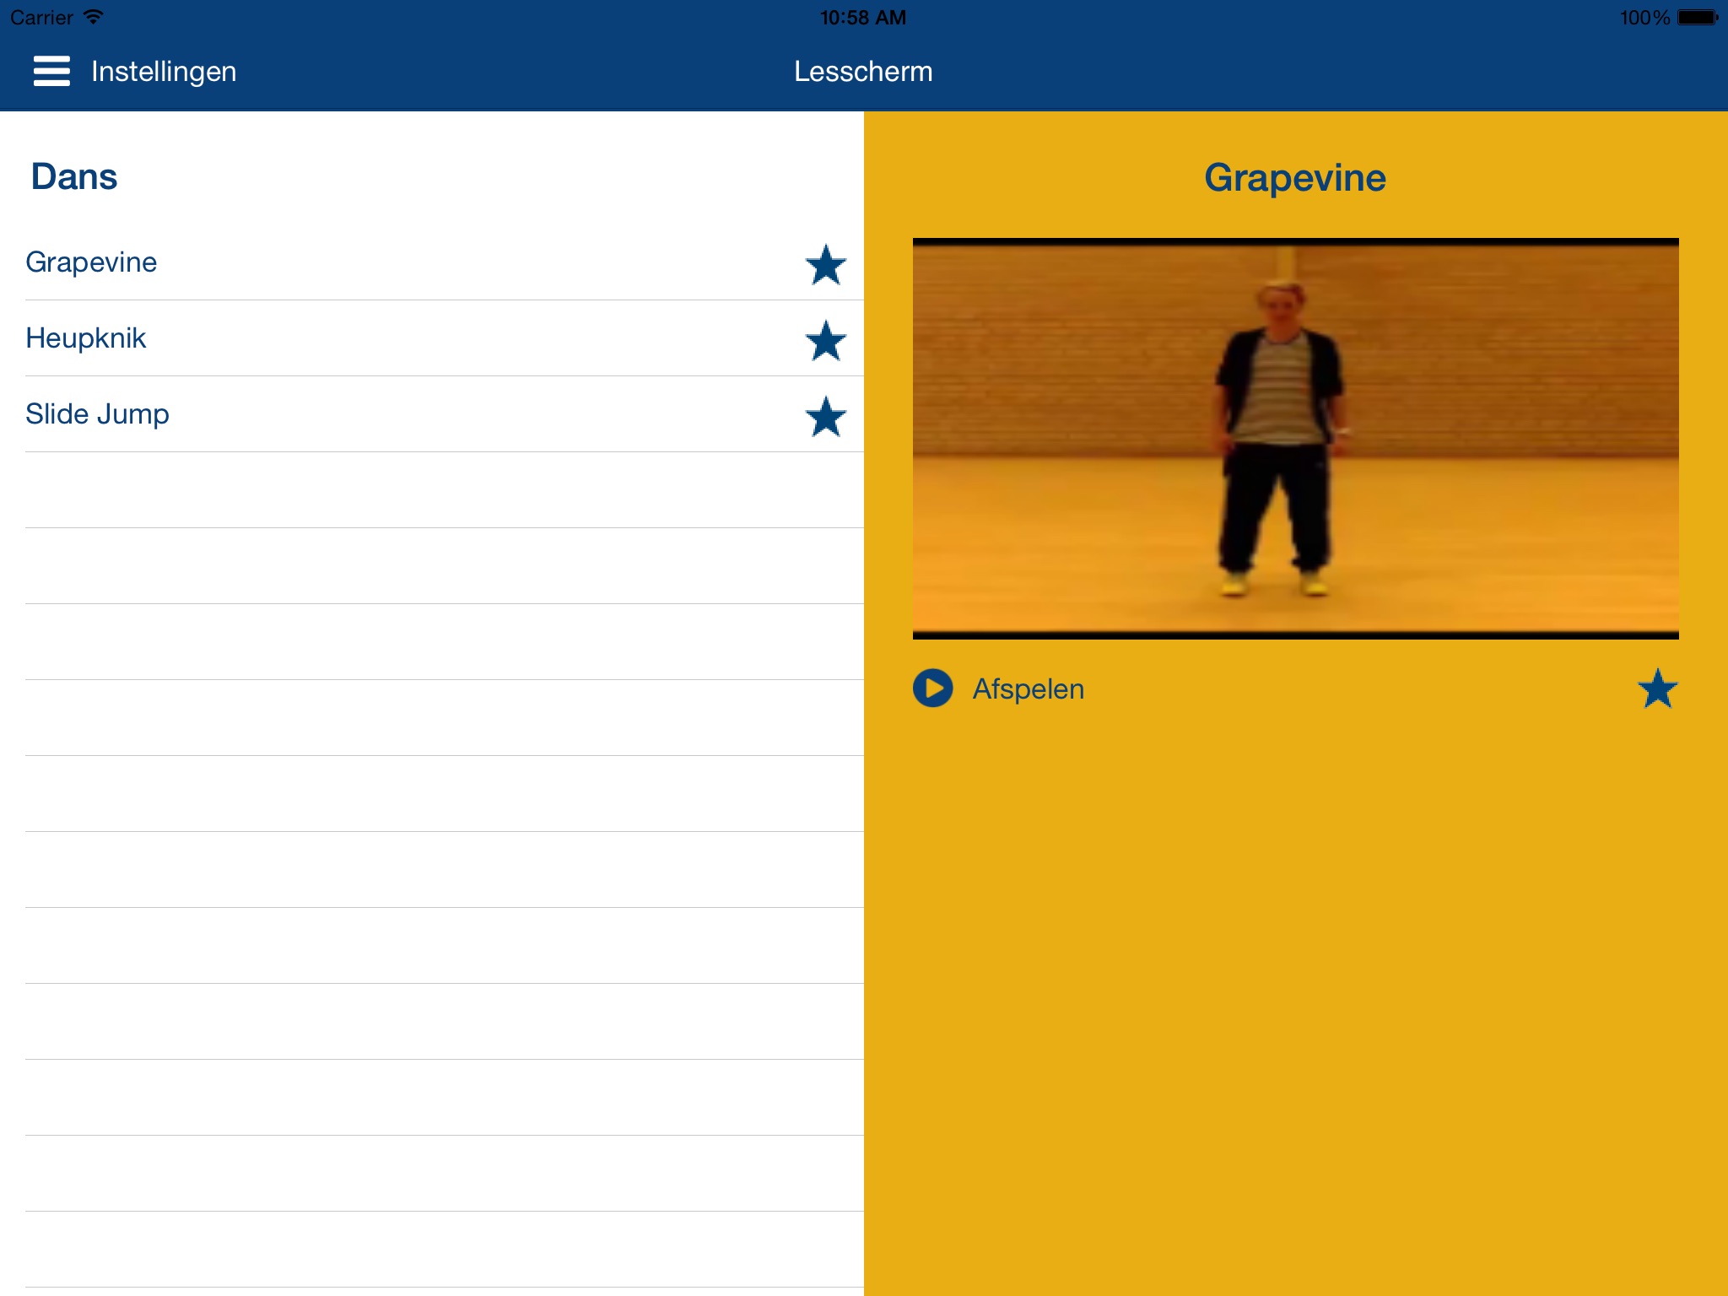
Task: Click the Wi-Fi status icon
Action: coord(94,17)
